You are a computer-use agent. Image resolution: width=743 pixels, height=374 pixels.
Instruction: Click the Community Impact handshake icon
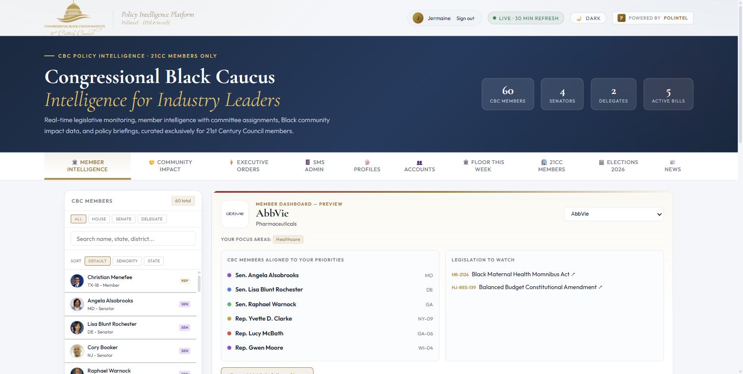pos(151,162)
